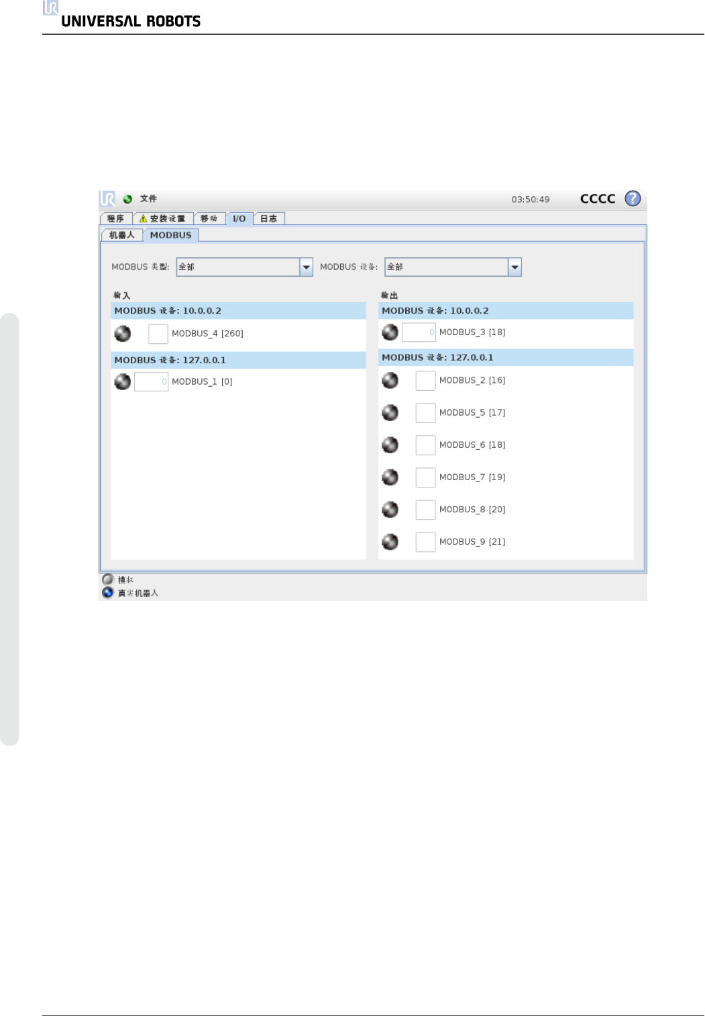
Task: Click input header MODBUS 设备: 10.0.0.2
Action: point(238,311)
